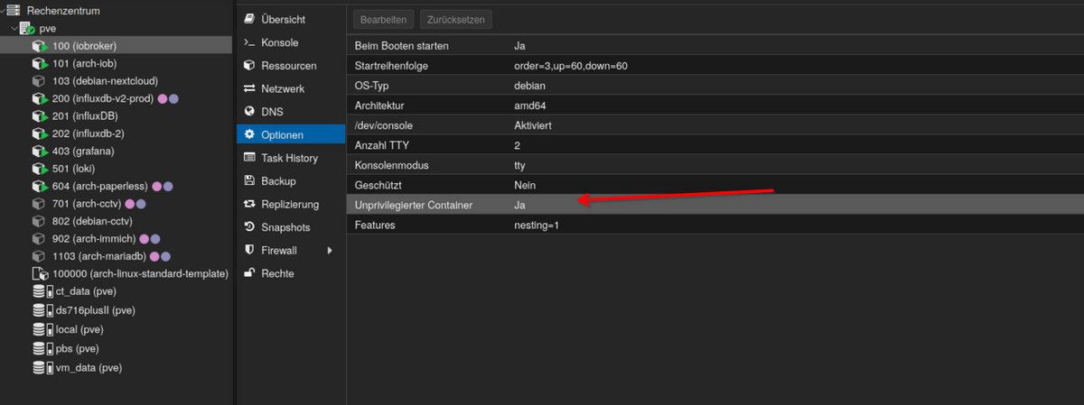Click the pink tag on 1103 (arch-mariadb)
The image size is (1084, 405).
click(x=154, y=257)
